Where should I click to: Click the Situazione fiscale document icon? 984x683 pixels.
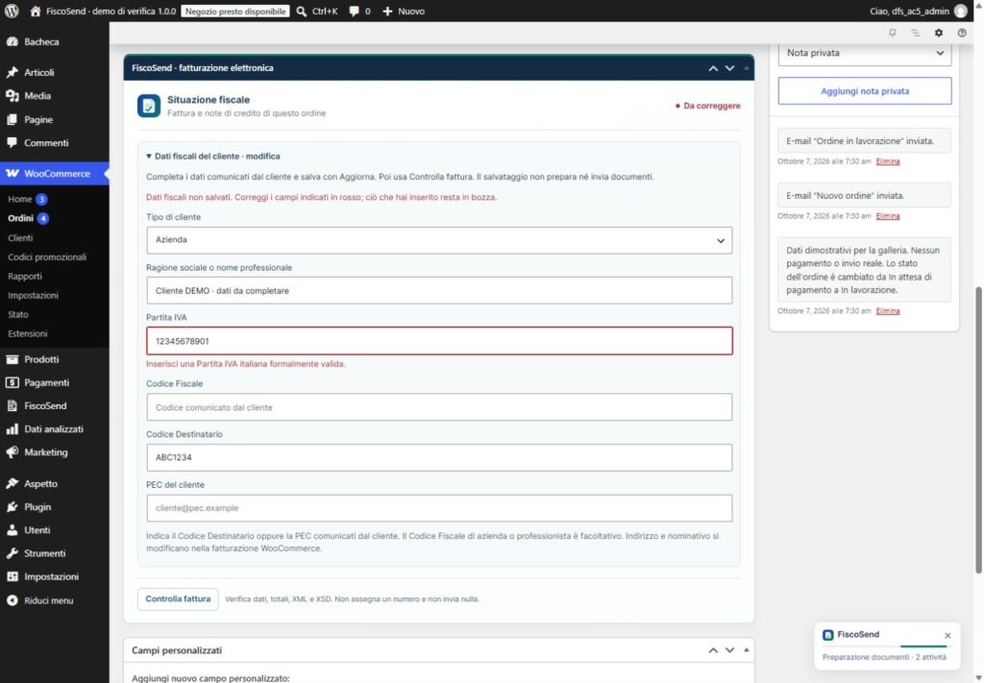149,106
